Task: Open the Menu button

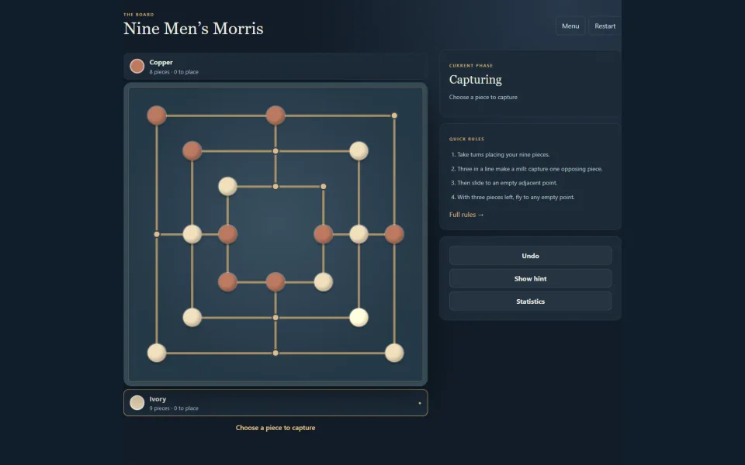Action: point(570,26)
